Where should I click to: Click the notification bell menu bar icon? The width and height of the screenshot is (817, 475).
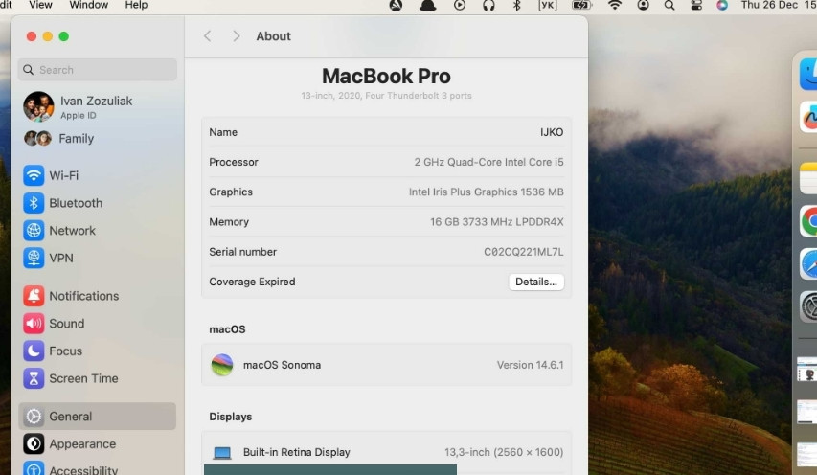pos(428,5)
